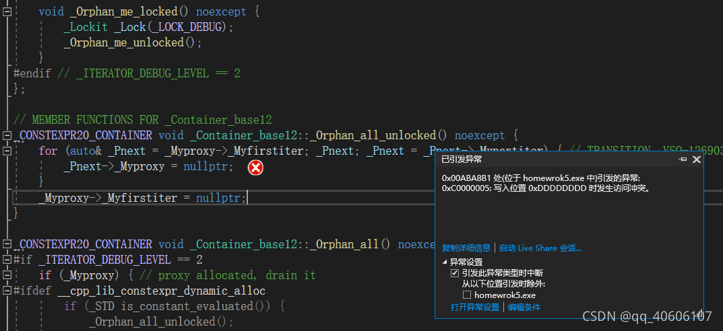Click 启动 Live Share 会话... link
The image size is (723, 331).
click(x=540, y=248)
